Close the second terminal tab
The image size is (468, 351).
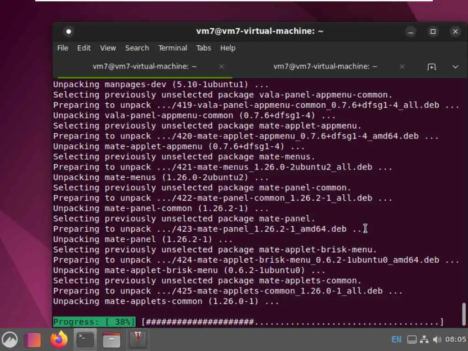pos(402,67)
